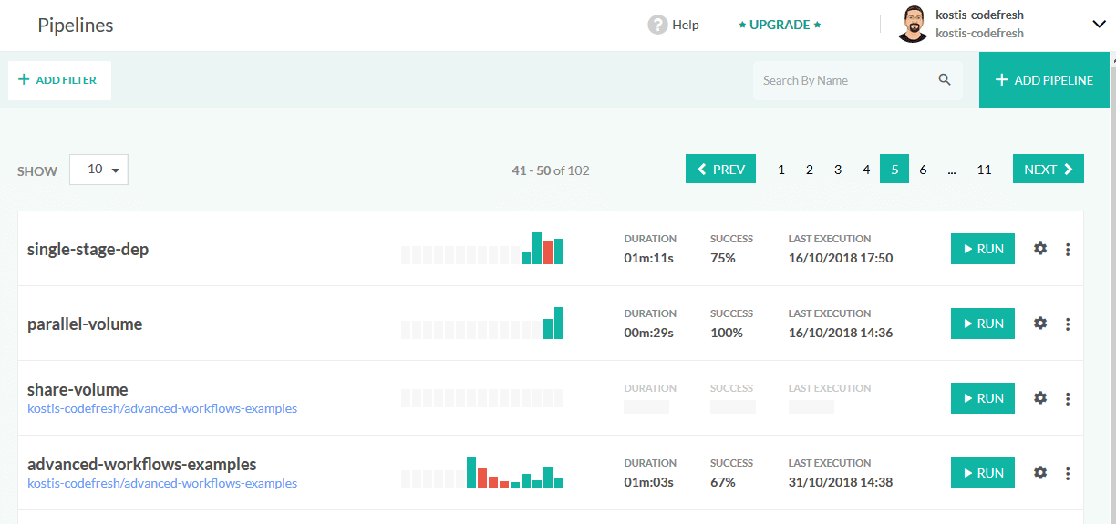Jump to page 11
The width and height of the screenshot is (1116, 524).
click(x=984, y=170)
